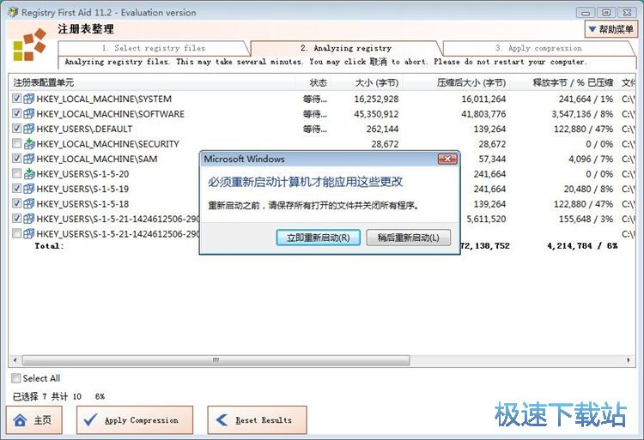Toggle checkbox for HKEY_USERS\S-1-5-18
This screenshot has width=644, height=440.
click(17, 203)
